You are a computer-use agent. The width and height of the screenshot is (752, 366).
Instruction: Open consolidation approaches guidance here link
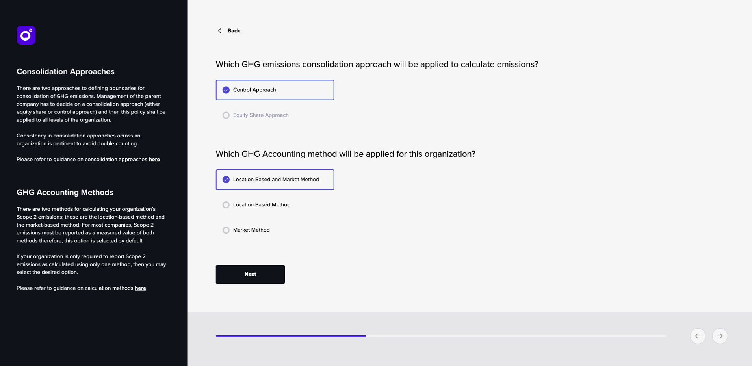pyautogui.click(x=154, y=160)
